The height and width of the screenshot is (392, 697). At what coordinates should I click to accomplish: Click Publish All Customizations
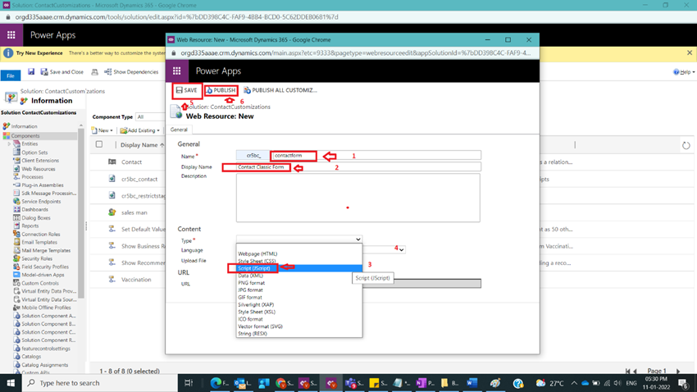[x=280, y=90]
